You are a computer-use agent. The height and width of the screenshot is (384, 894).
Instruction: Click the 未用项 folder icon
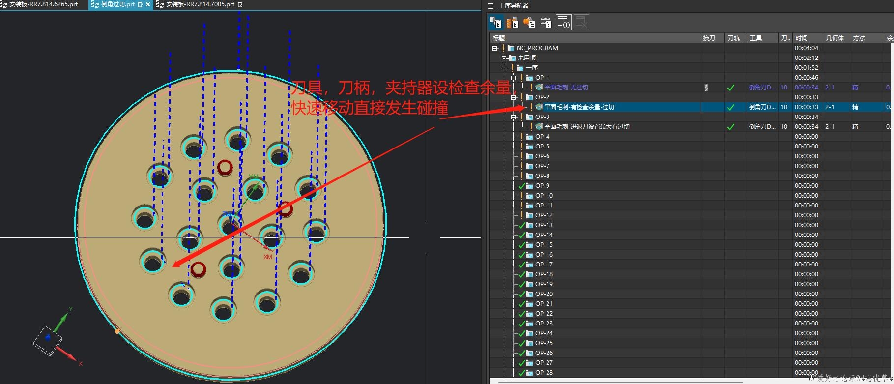[x=513, y=58]
